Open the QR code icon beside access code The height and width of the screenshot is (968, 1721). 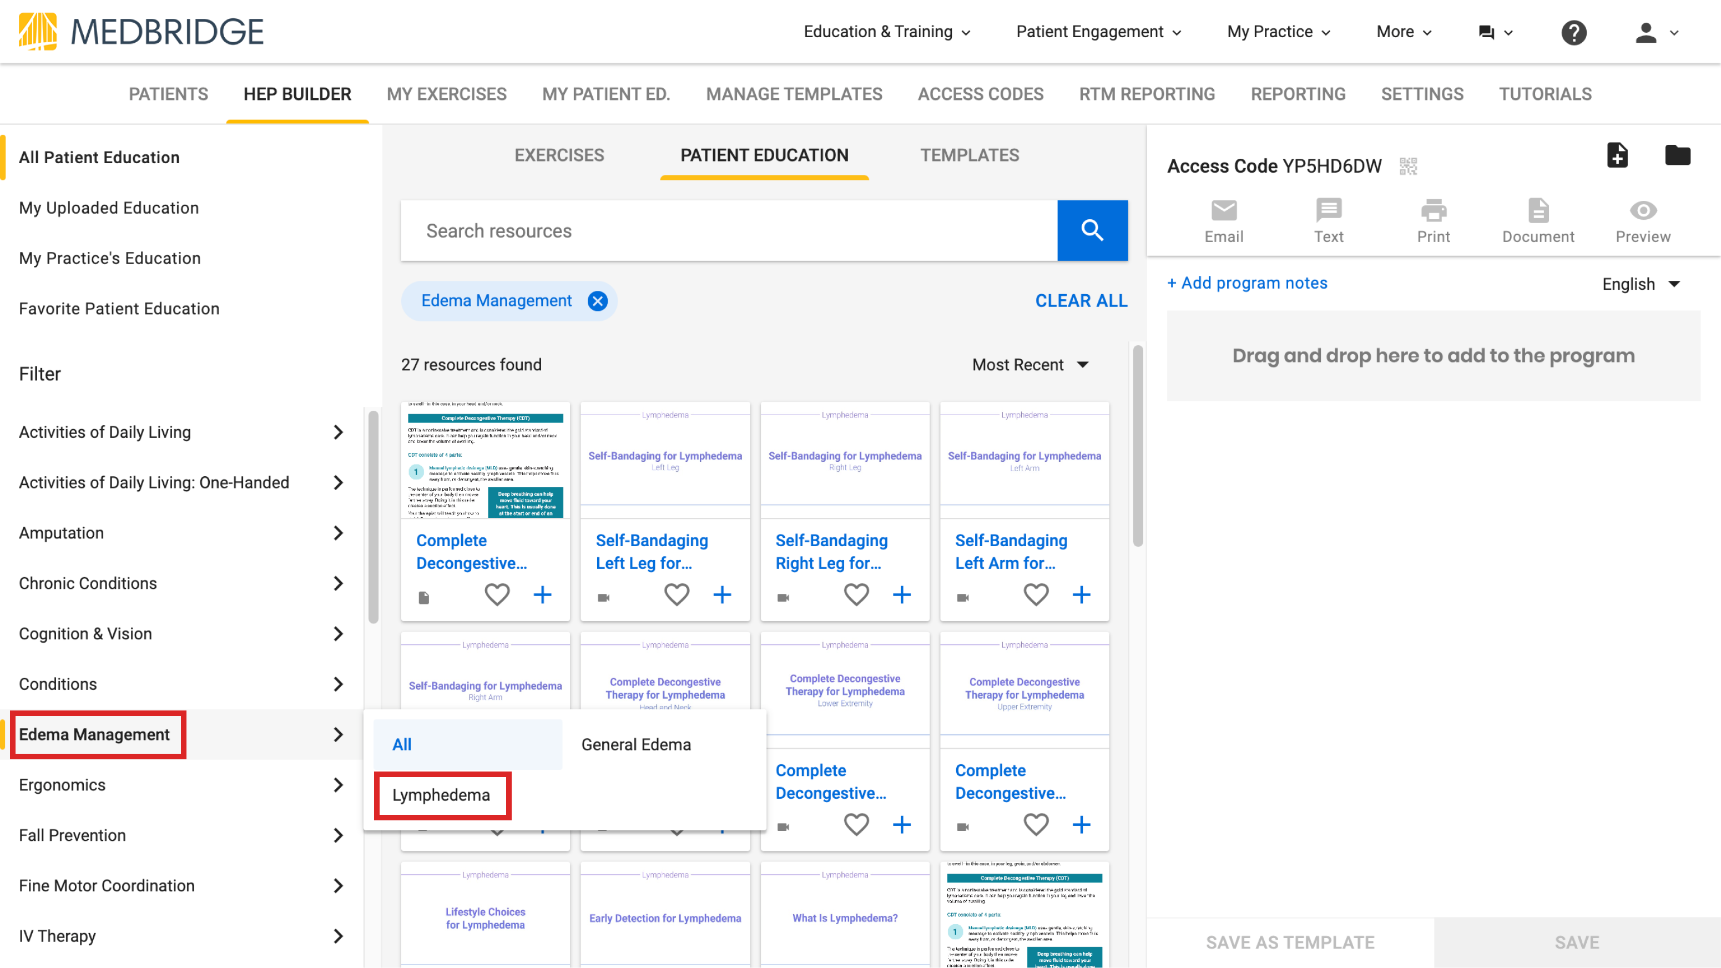coord(1407,167)
